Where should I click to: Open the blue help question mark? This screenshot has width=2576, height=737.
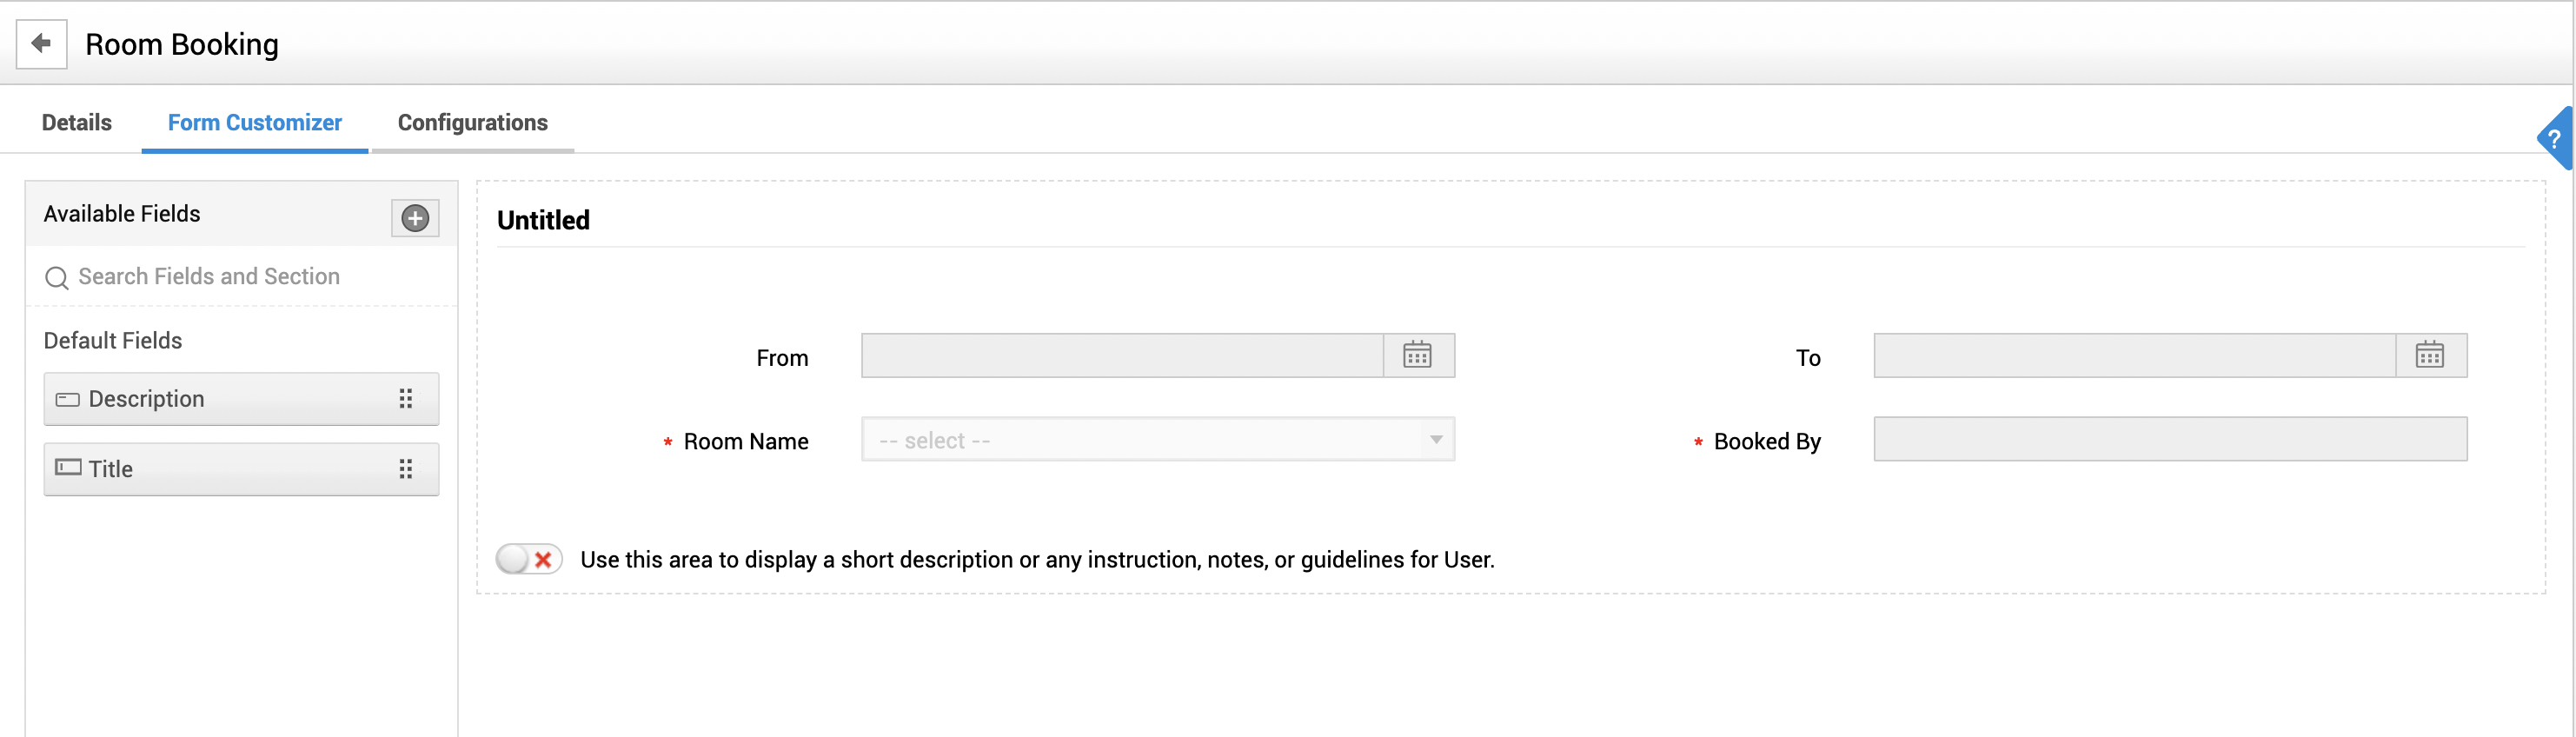tap(2555, 139)
